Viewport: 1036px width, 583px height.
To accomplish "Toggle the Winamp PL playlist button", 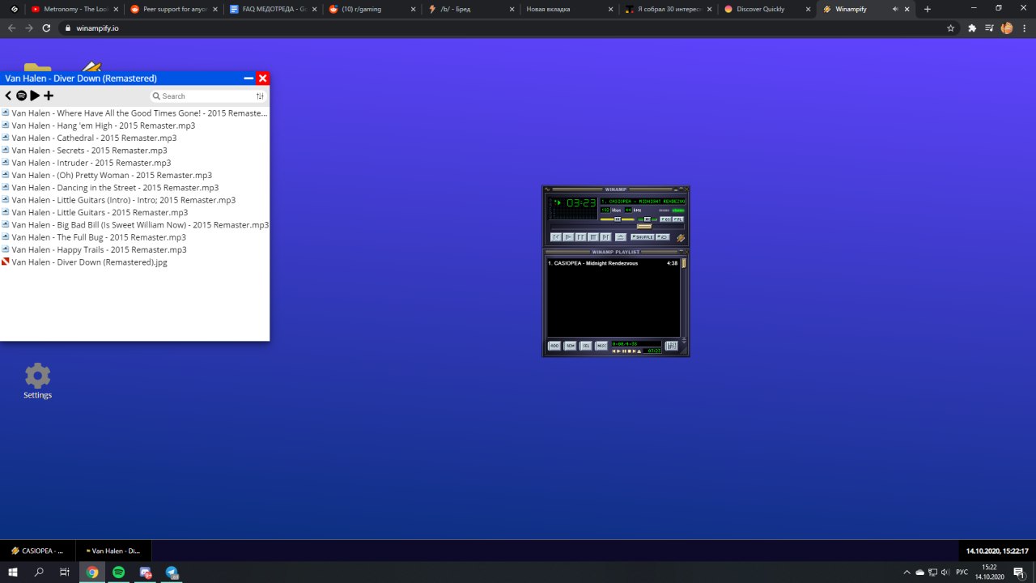I will point(678,219).
